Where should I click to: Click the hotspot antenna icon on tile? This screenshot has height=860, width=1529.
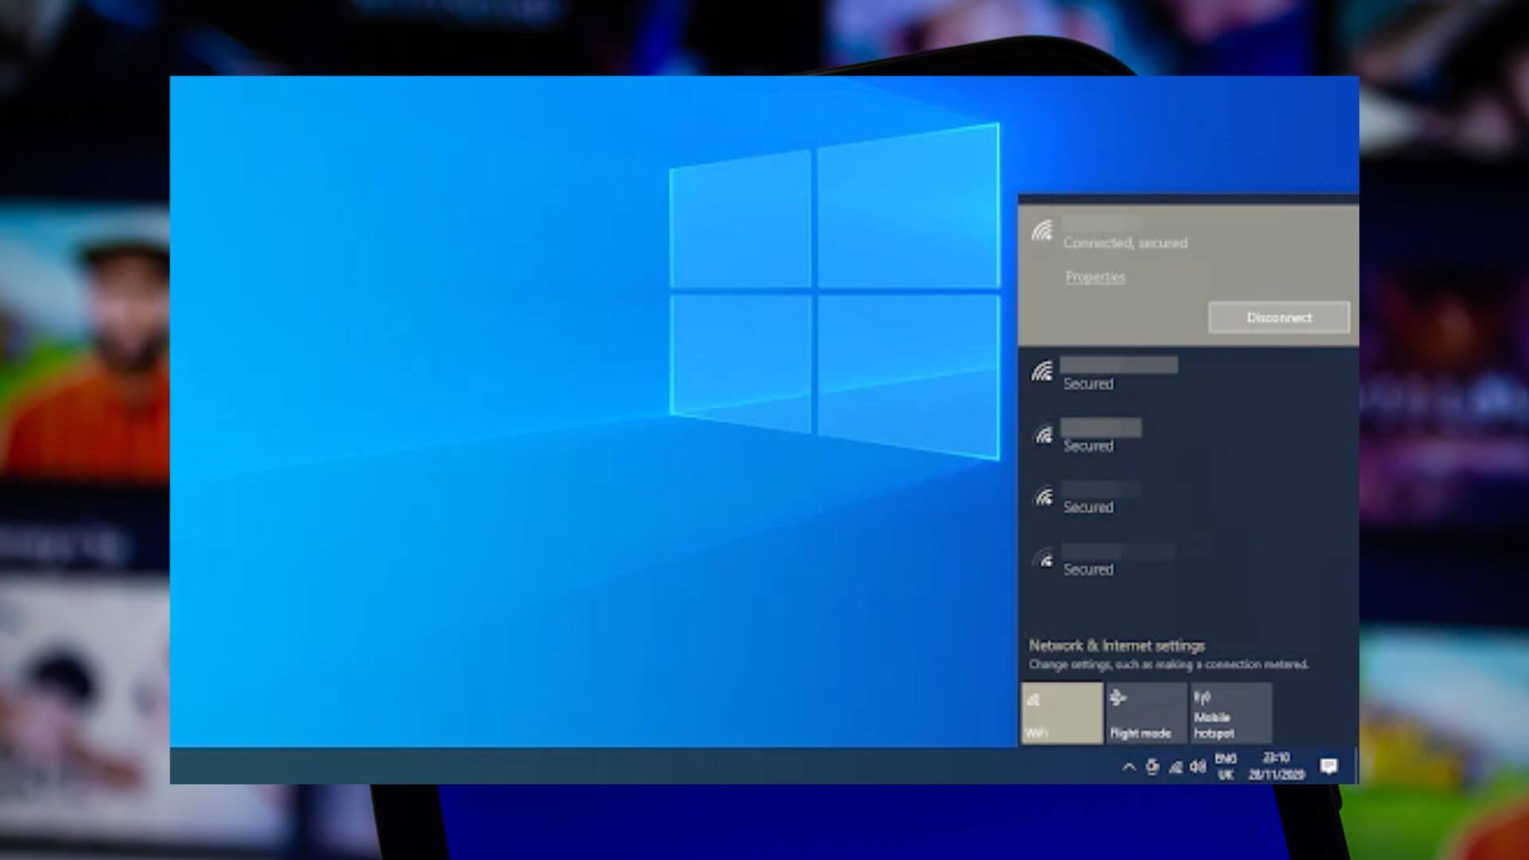1202,698
